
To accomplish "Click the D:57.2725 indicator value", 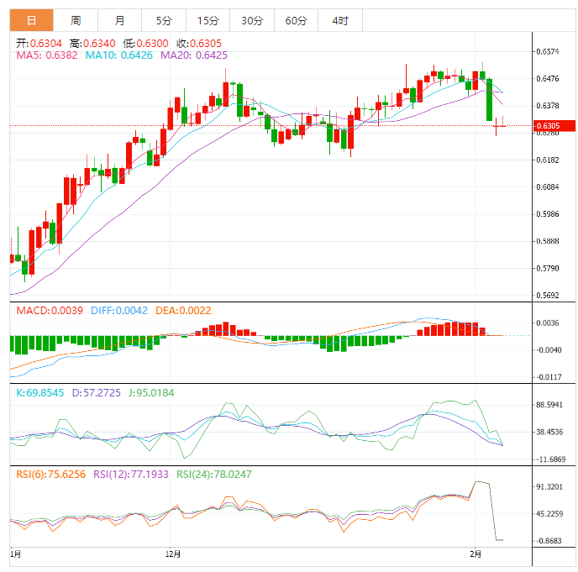I will (97, 393).
